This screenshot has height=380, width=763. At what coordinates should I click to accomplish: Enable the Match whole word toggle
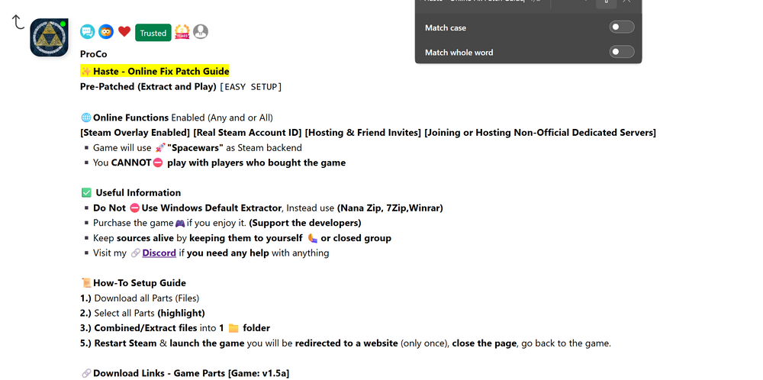click(x=622, y=52)
